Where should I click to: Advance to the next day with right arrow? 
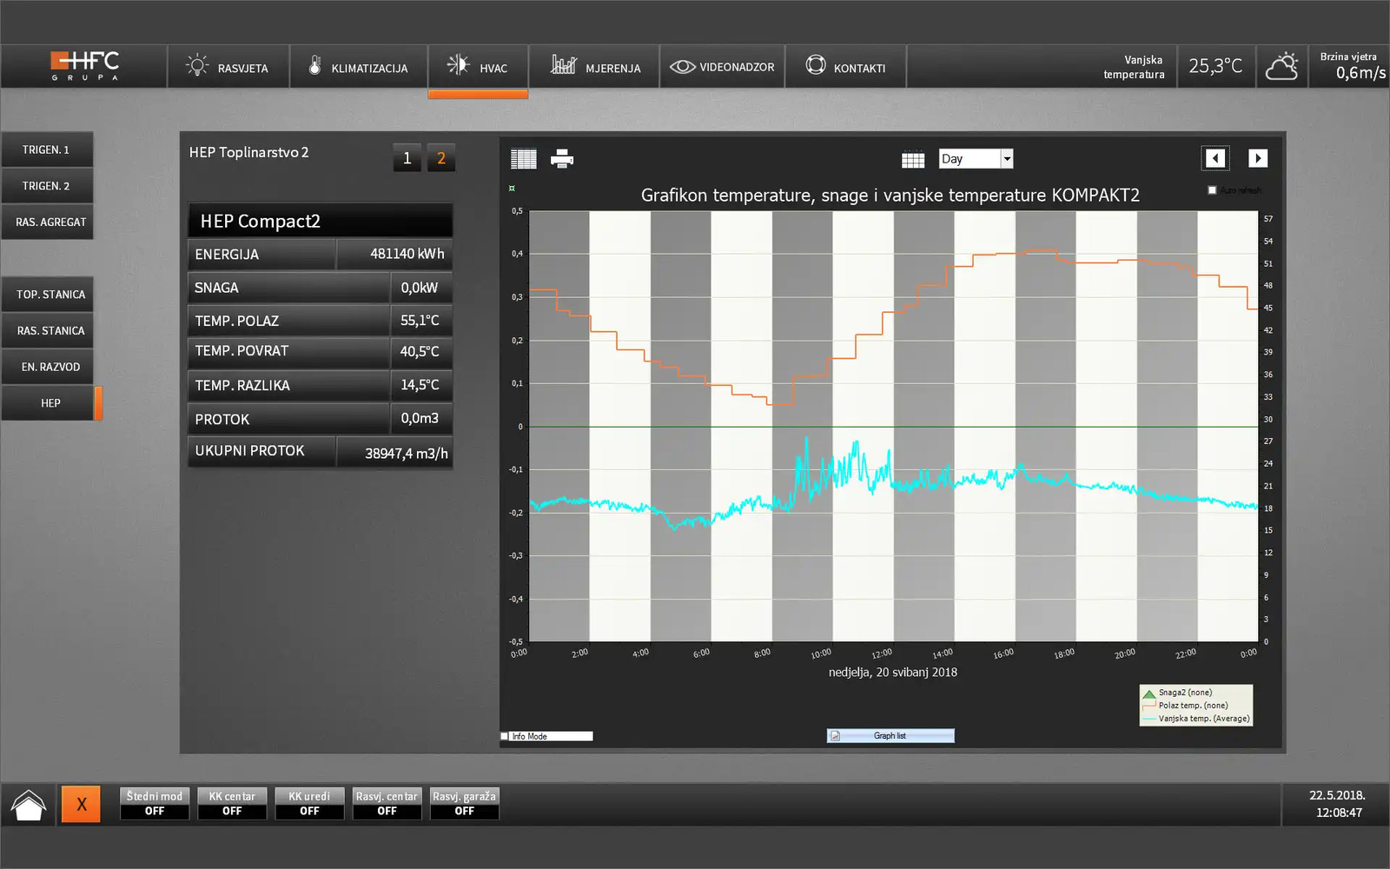[x=1257, y=158]
